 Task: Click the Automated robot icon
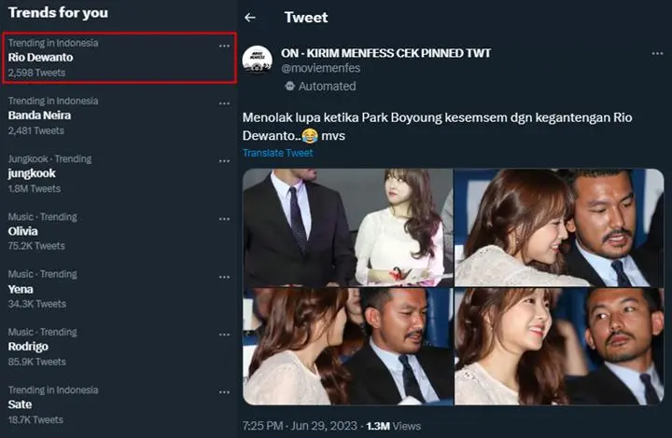point(290,86)
